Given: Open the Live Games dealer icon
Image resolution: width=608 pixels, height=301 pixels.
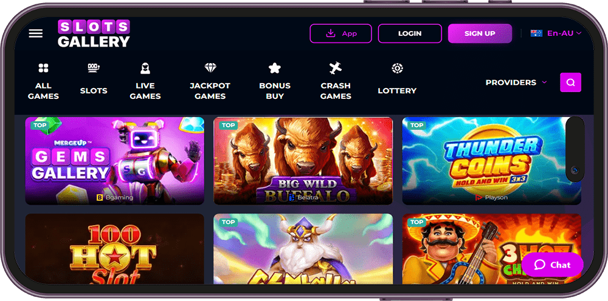Looking at the screenshot, I should (x=145, y=69).
